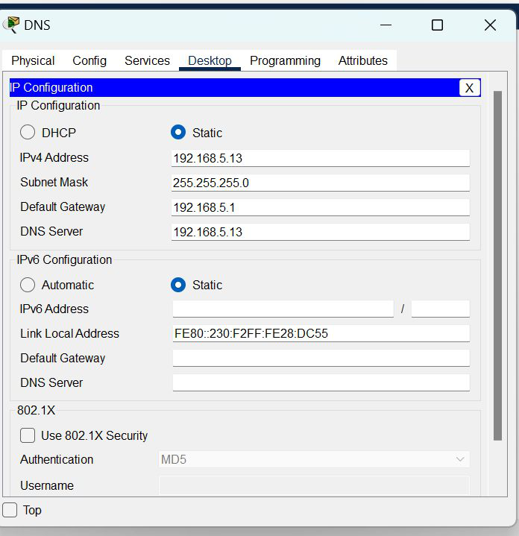Viewport: 519px width, 536px height.
Task: Click the vertical scrollbar on the right
Action: click(497, 276)
